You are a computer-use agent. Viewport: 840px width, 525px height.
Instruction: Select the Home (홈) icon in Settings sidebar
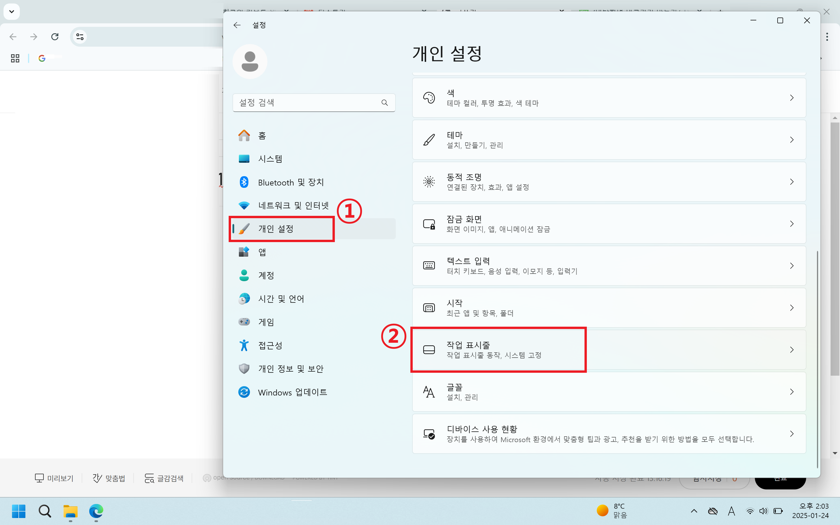coord(244,135)
